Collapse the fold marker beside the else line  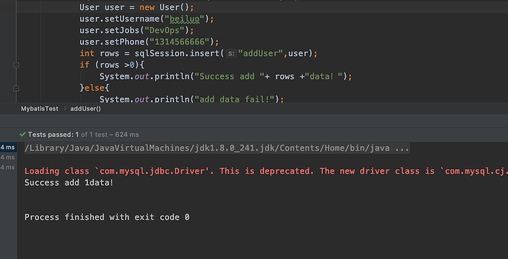16,88
